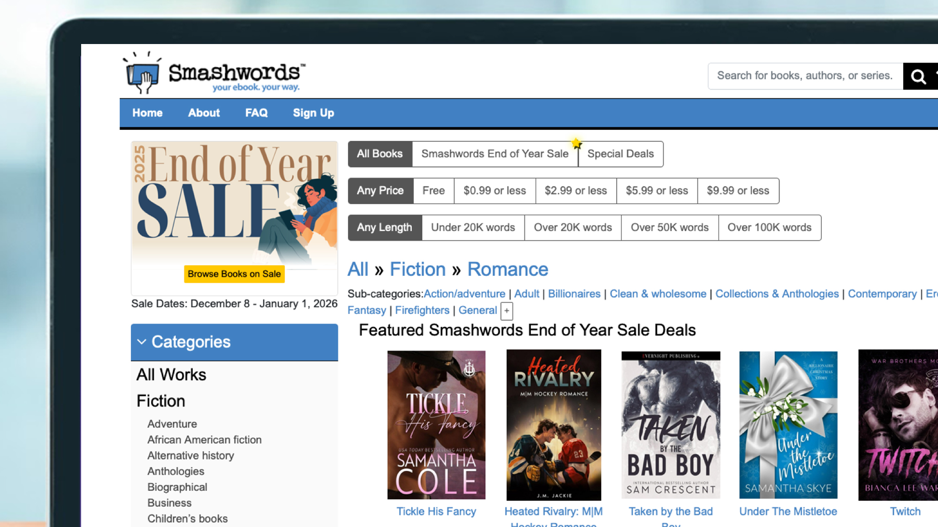Expand additional subcategories with the plus button
Viewport: 938px width, 527px height.
[x=507, y=311]
